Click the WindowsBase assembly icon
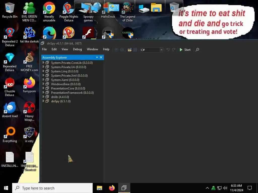Screen dimensions: 258x193 (x=47, y=84)
